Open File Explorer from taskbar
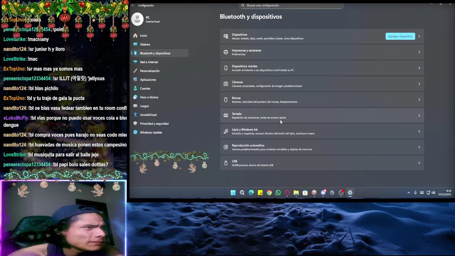Image resolution: width=455 pixels, height=256 pixels. [x=296, y=193]
